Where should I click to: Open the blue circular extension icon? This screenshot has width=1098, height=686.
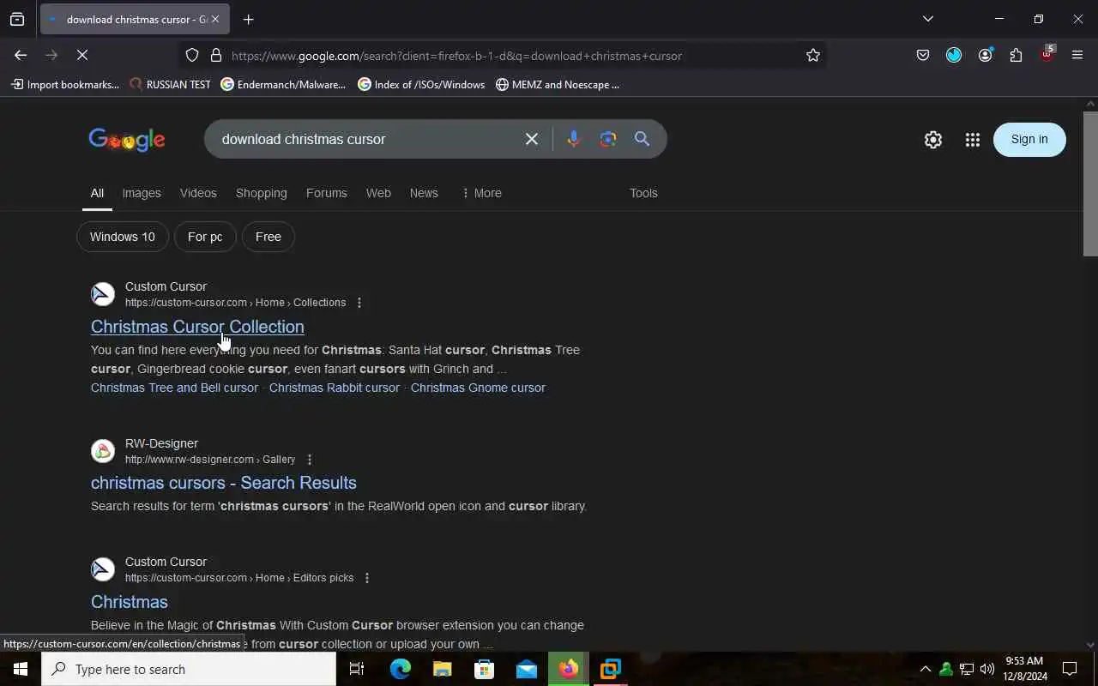click(x=954, y=55)
